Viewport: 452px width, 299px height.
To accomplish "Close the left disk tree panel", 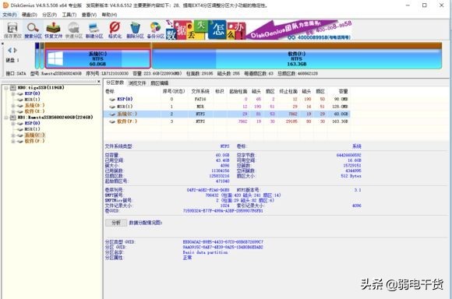I will pos(99,82).
